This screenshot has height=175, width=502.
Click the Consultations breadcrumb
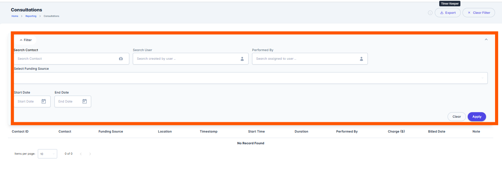(x=51, y=16)
